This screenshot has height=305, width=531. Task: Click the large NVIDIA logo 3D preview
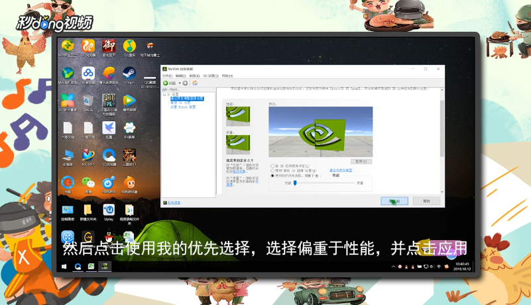click(x=320, y=132)
